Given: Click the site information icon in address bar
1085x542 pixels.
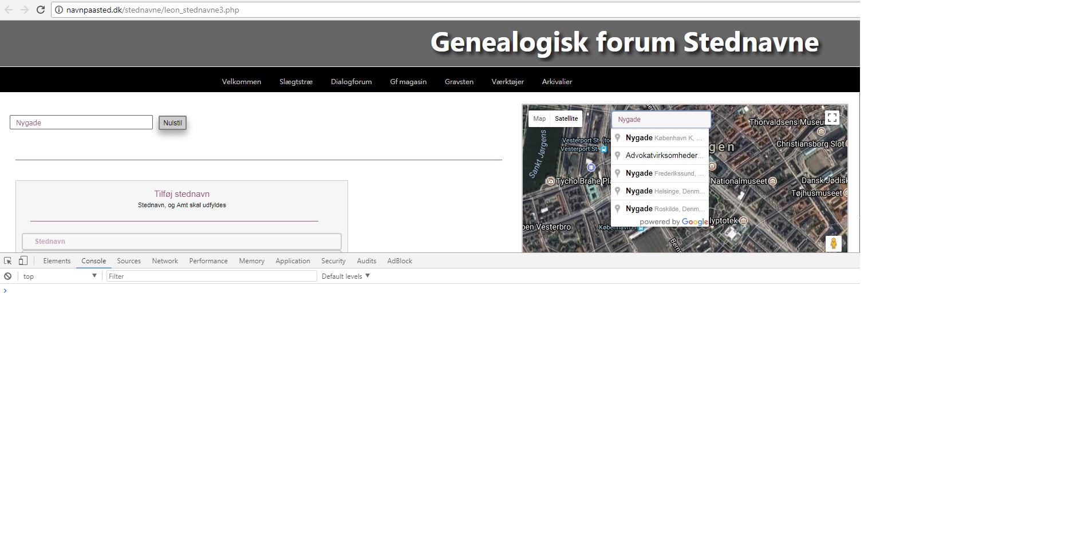Looking at the screenshot, I should tap(58, 10).
